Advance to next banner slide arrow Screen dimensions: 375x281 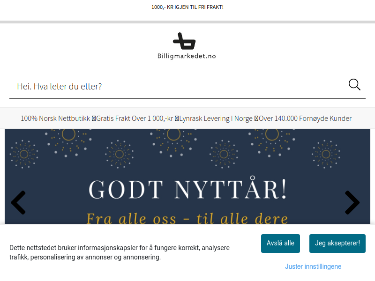[x=352, y=202]
